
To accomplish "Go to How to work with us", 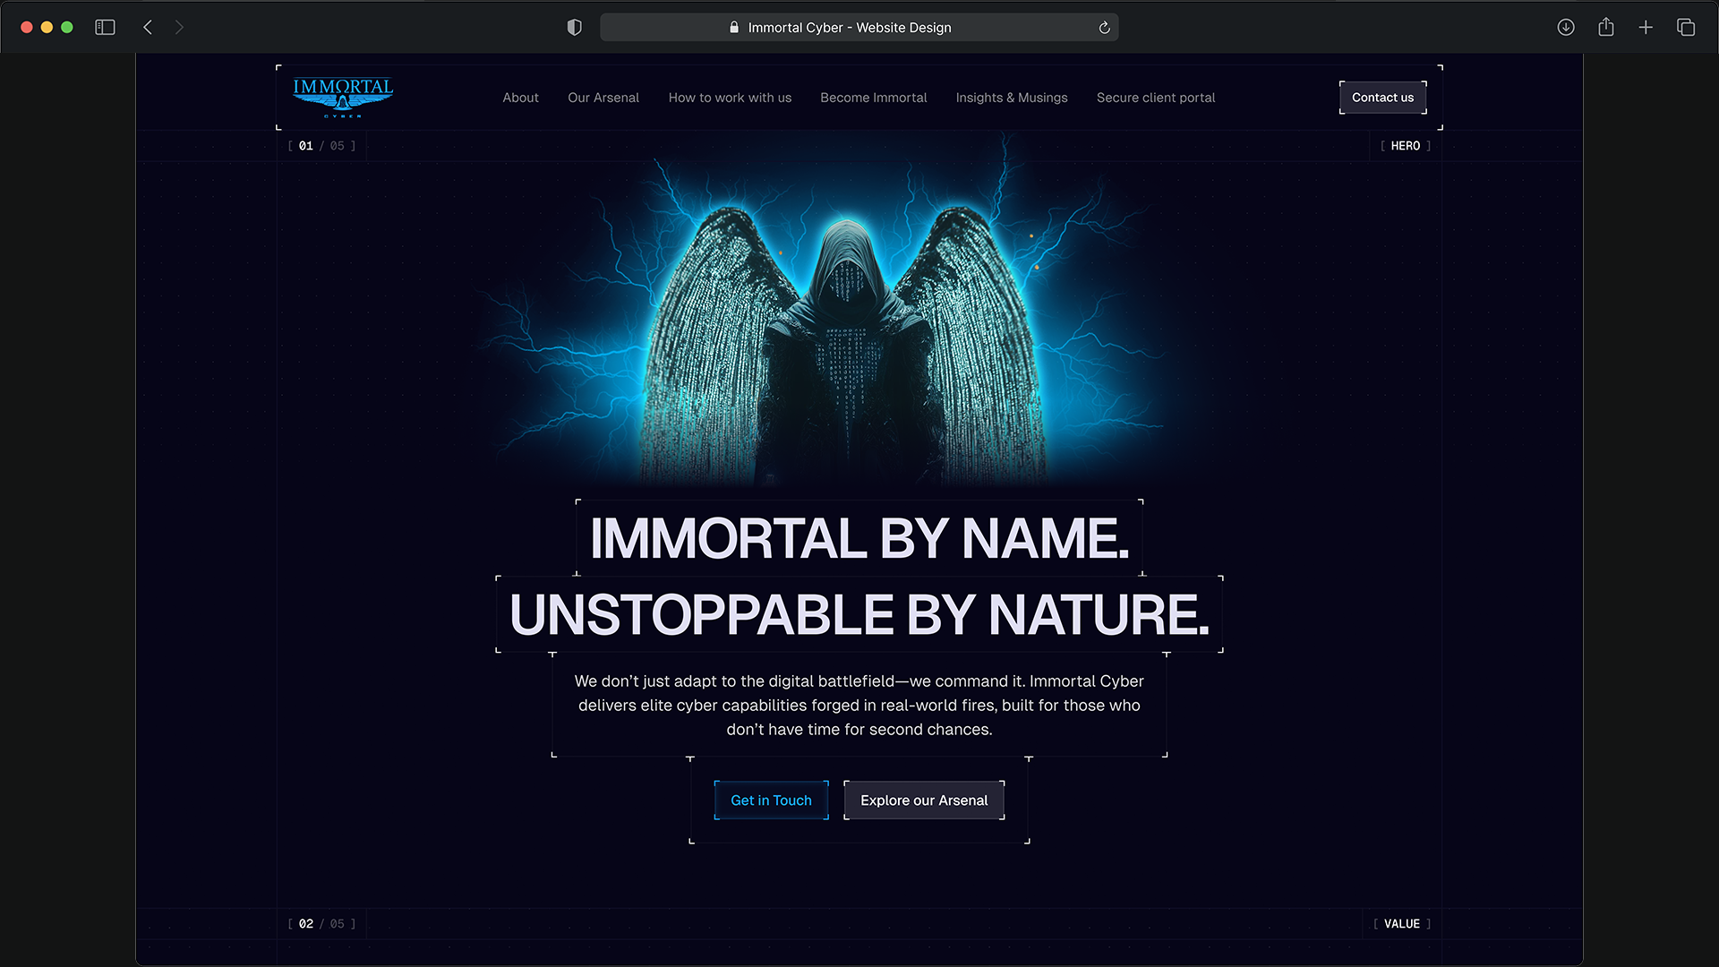I will (730, 98).
